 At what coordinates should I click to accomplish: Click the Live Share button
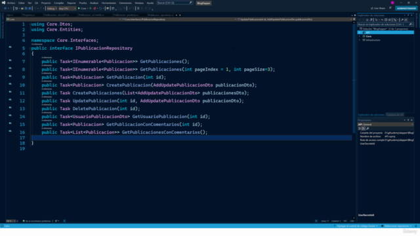coord(378,9)
